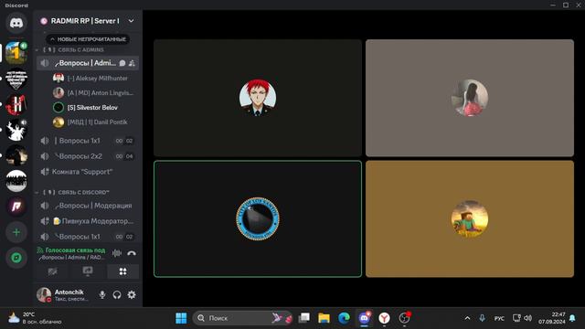Switch РУС keyboard language indicator
This screenshot has width=585, height=329.
point(499,318)
